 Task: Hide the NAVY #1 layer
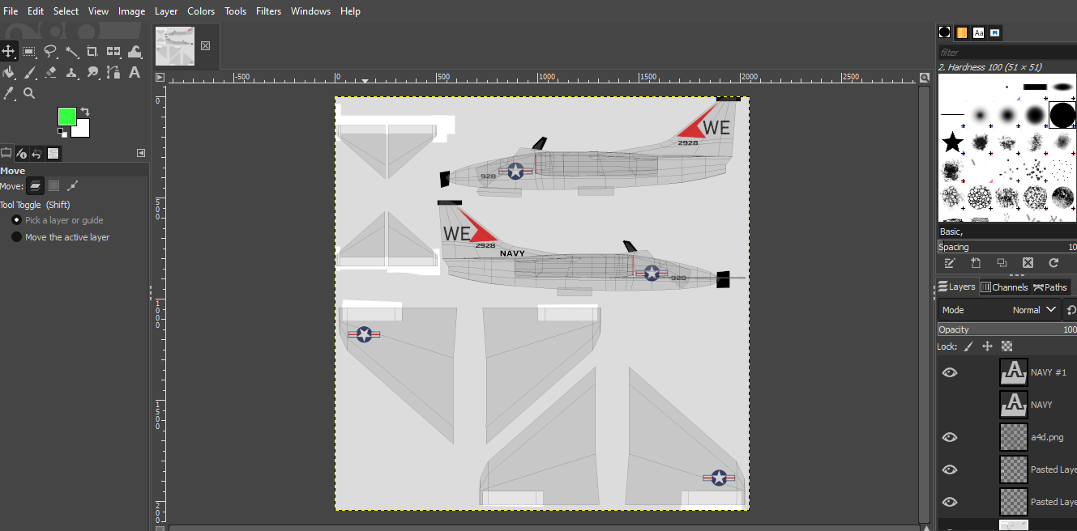coord(950,372)
